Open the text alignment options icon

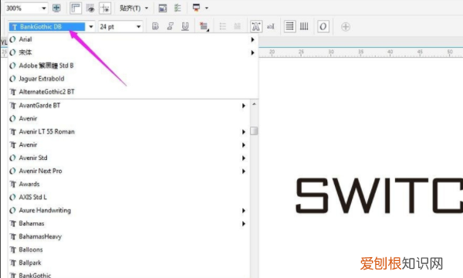(204, 26)
